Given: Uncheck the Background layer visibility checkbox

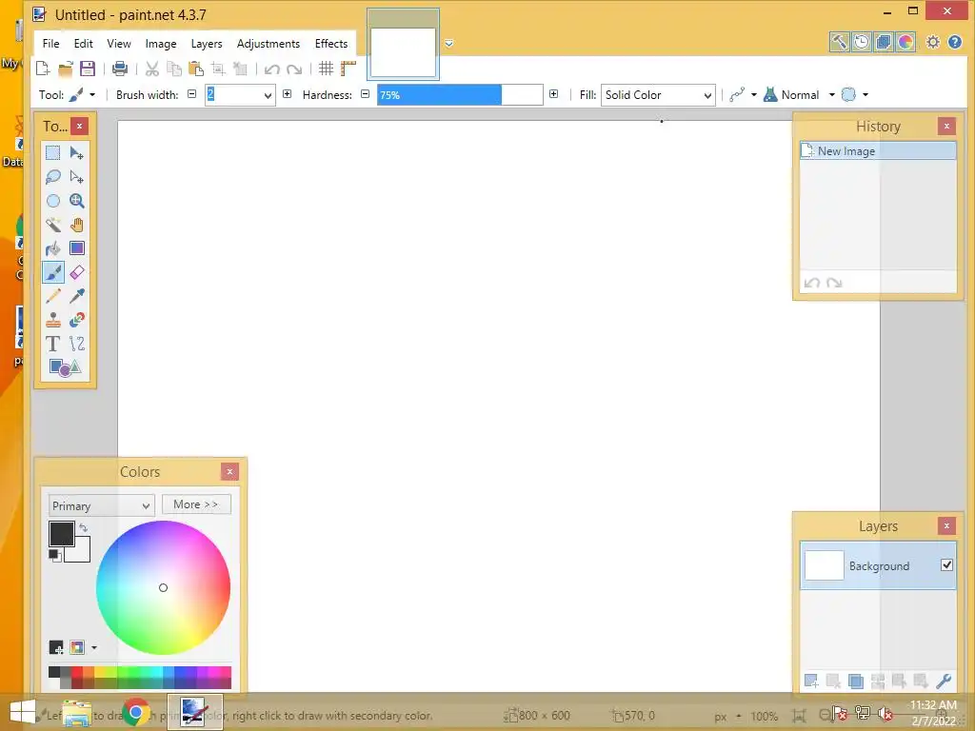Looking at the screenshot, I should pos(946,565).
